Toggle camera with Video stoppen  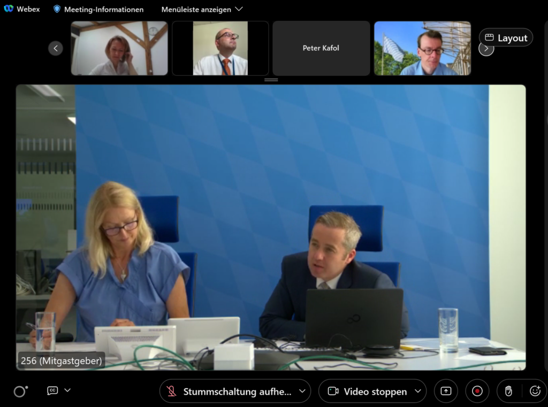click(368, 391)
